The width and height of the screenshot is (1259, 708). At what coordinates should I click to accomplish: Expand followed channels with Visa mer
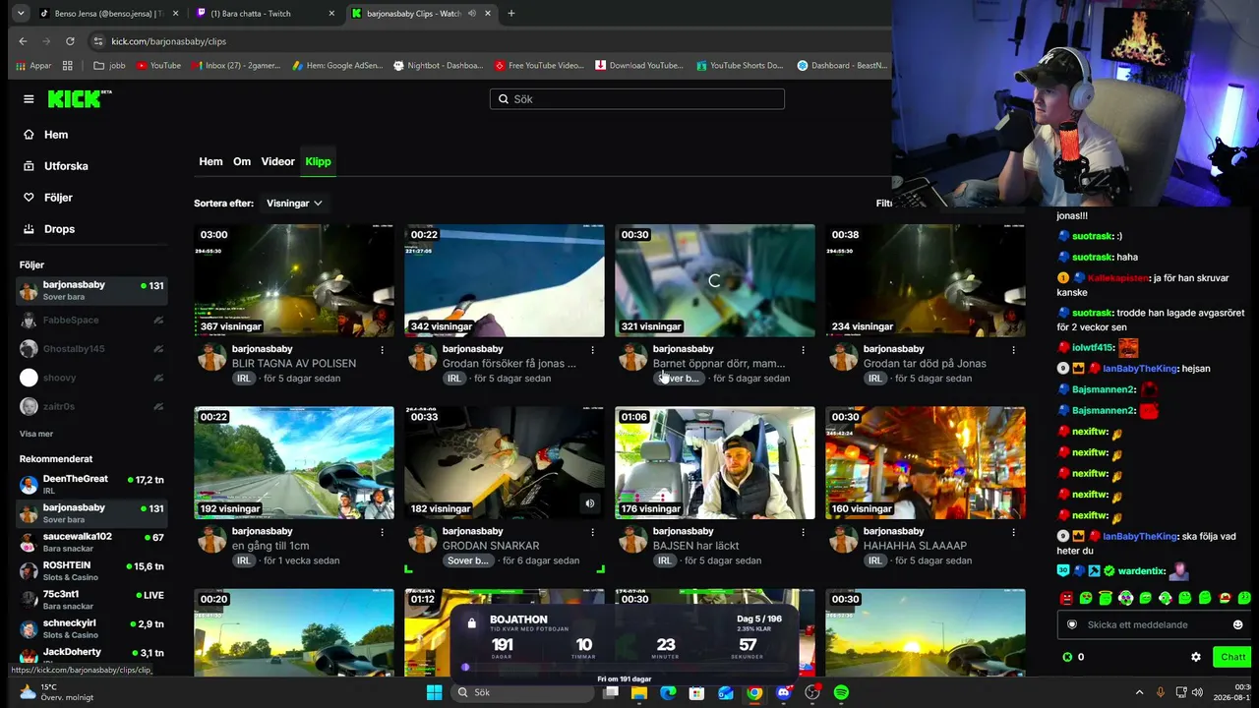pyautogui.click(x=36, y=434)
